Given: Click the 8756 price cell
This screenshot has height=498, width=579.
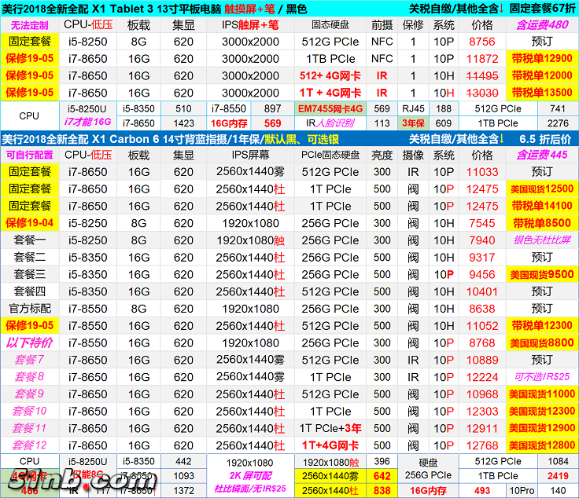Looking at the screenshot, I should pyautogui.click(x=481, y=42).
